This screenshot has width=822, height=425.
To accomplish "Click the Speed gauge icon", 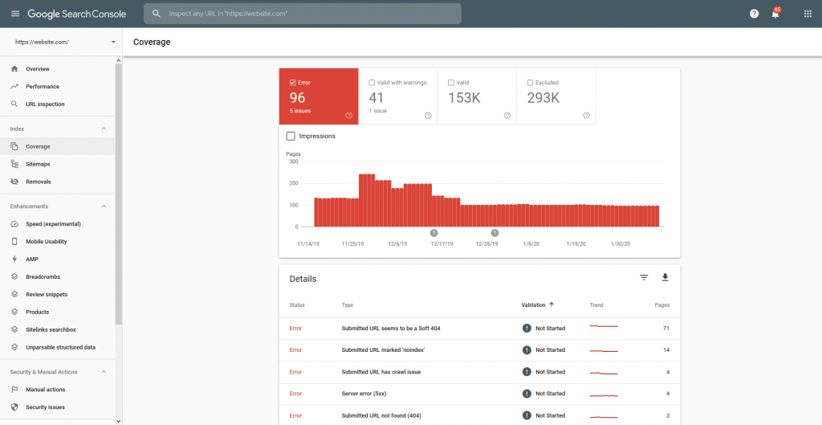I will 14,224.
